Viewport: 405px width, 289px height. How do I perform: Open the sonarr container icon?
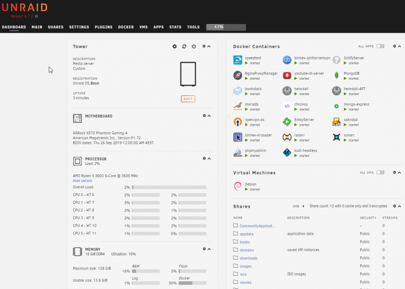tap(336, 137)
